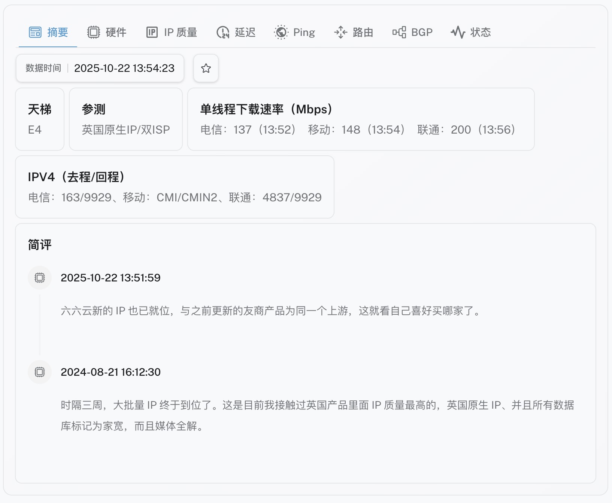
Task: Click the 参测 英国原生IP/双ISP card
Action: pyautogui.click(x=126, y=119)
